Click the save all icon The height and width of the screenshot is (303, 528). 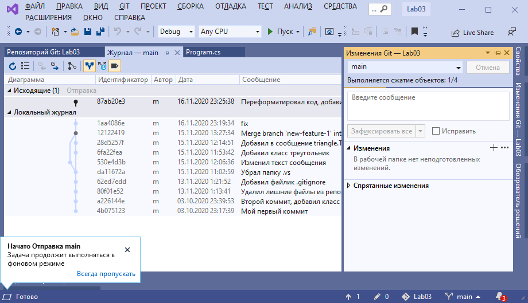(100, 32)
